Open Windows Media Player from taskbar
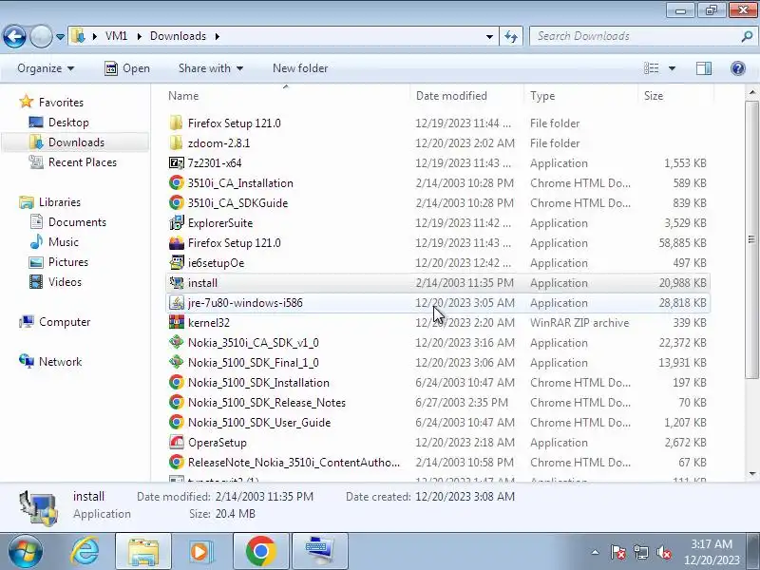This screenshot has height=570, width=760. pyautogui.click(x=200, y=551)
